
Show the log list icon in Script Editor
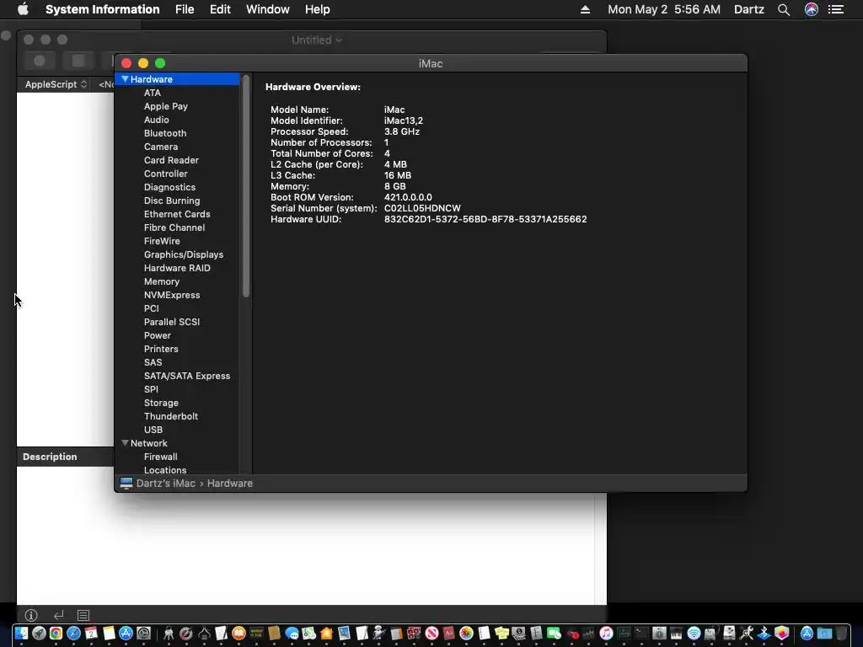tap(83, 615)
